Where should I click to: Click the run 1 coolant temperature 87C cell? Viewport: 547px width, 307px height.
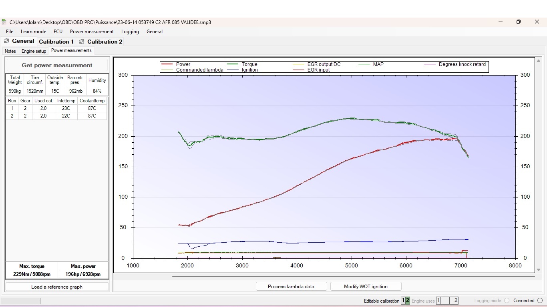click(92, 108)
